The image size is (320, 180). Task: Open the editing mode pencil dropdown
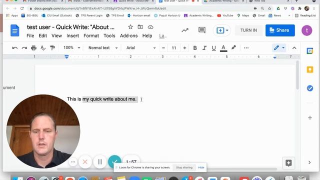coord(279,48)
